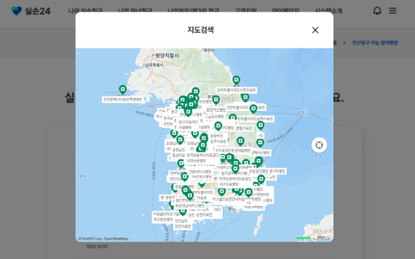Open the notification bell
The width and height of the screenshot is (415, 259).
tap(377, 11)
